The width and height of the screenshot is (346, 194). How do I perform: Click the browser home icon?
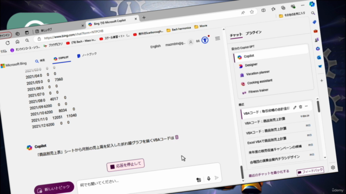coord(17,41)
